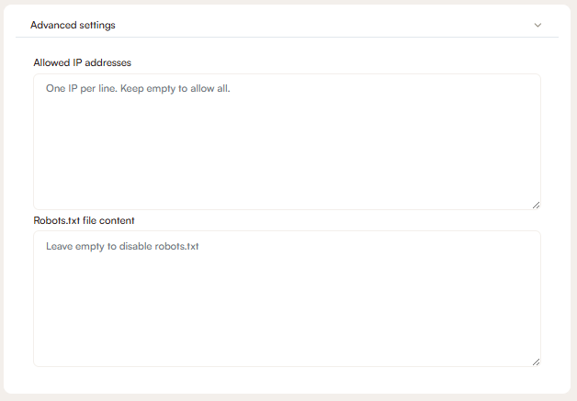Screen dimensions: 577x401
Task: Grab the Allowed IP addresses resize handle
Action: click(x=537, y=206)
